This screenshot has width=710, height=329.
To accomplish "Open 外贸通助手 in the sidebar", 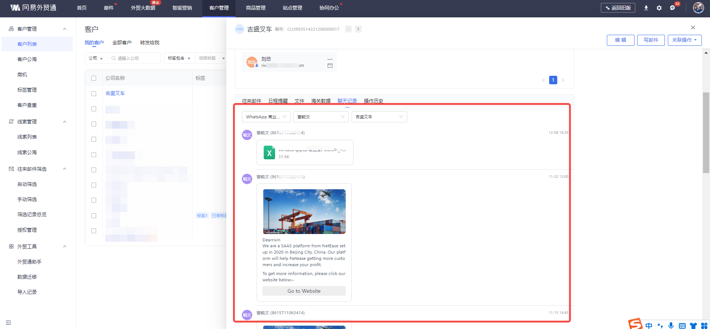I will pos(29,262).
